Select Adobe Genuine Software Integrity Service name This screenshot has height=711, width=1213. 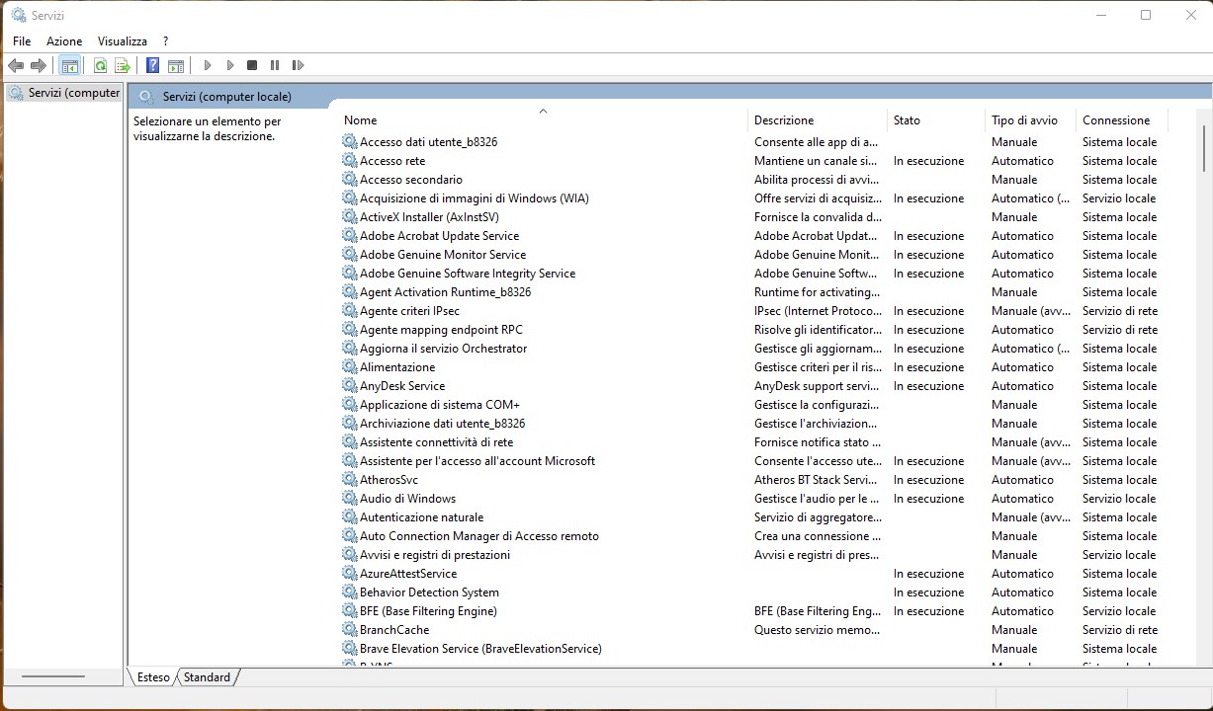468,274
